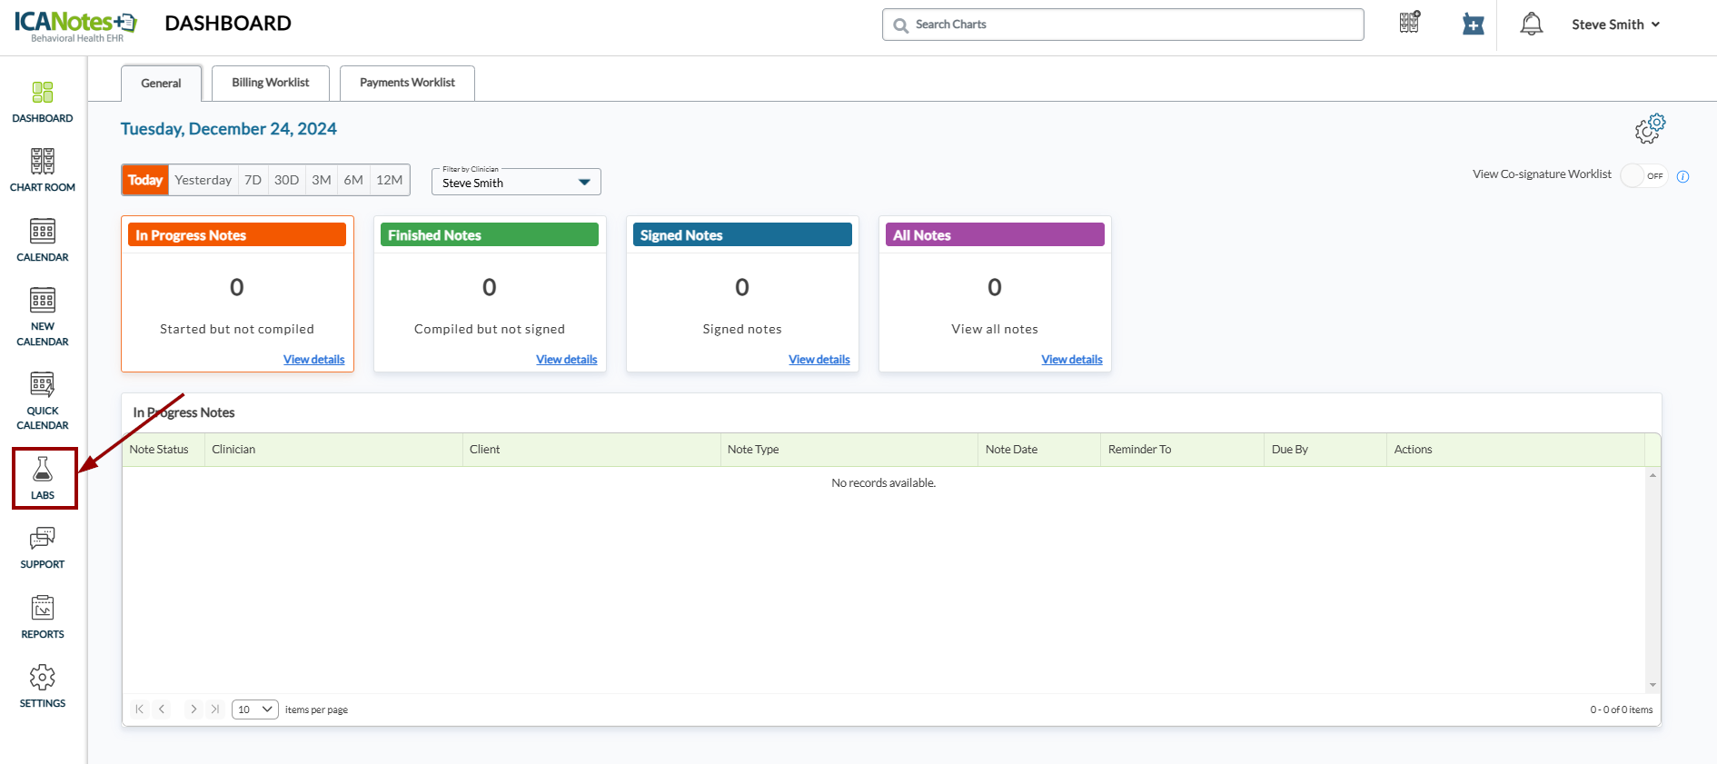Image resolution: width=1717 pixels, height=764 pixels.
Task: Open the Steve Smith user menu
Action: pos(1615,25)
